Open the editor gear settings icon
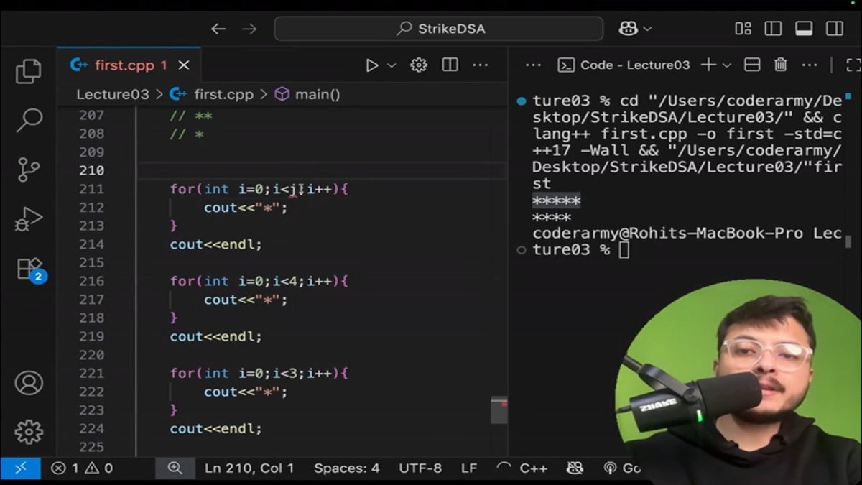The image size is (862, 485). 418,65
